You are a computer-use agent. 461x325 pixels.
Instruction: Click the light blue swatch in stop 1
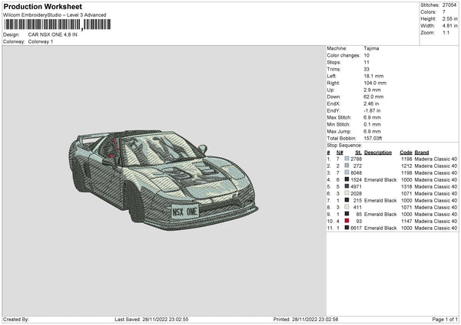click(347, 159)
